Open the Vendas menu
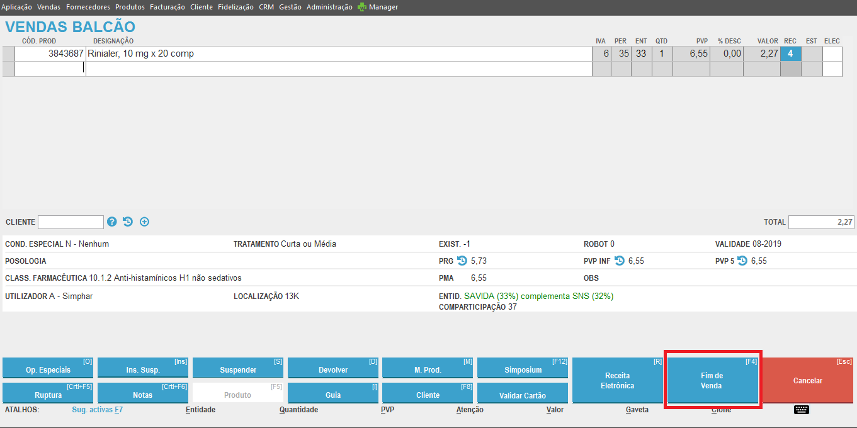The width and height of the screenshot is (857, 428). (49, 8)
